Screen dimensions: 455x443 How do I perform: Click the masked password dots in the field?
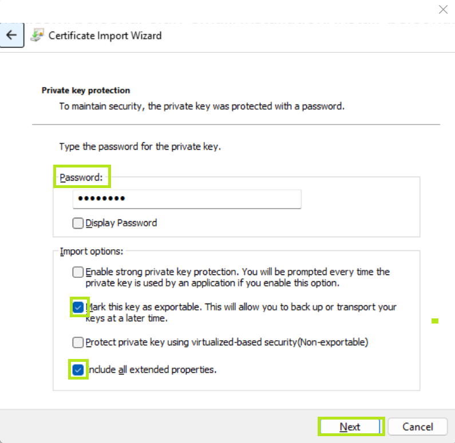pos(101,198)
